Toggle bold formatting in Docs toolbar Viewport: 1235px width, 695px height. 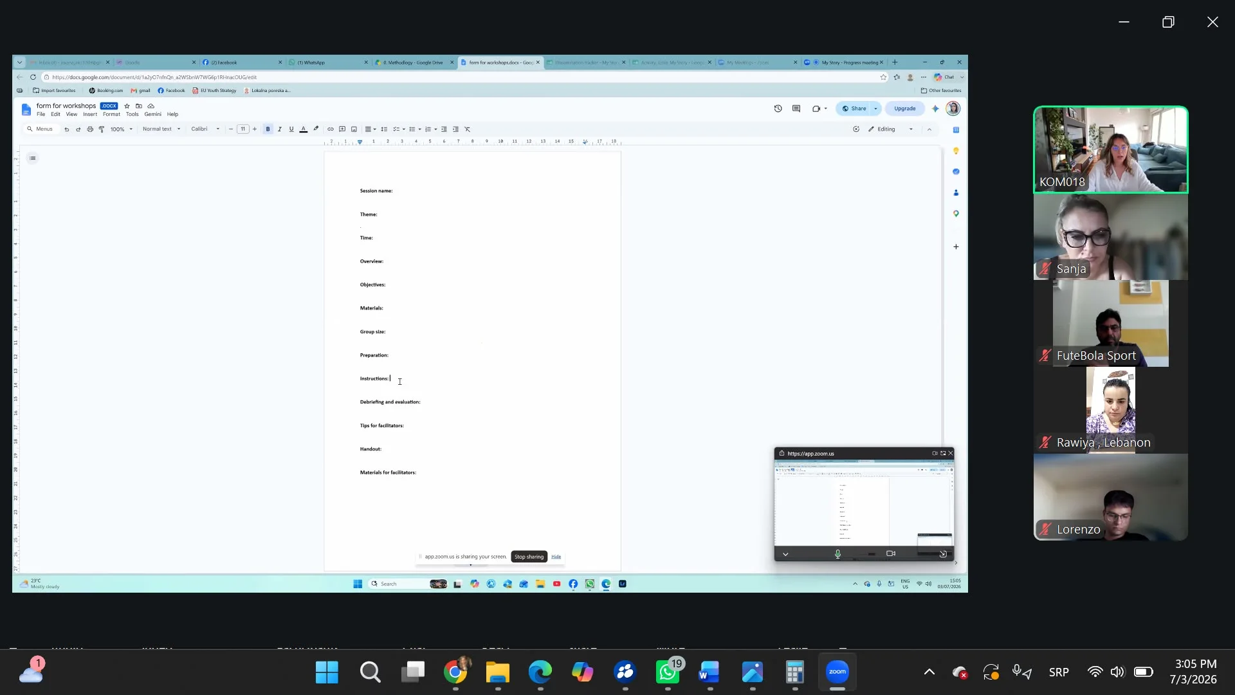tap(268, 129)
